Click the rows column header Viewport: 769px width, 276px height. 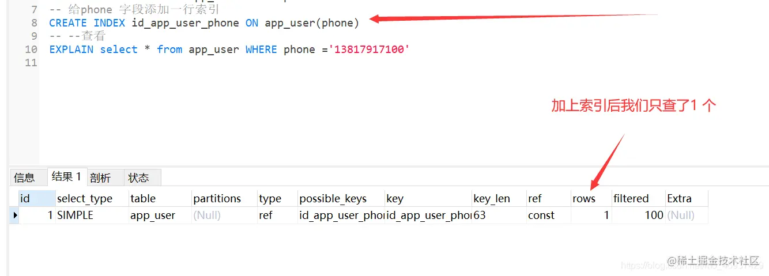coord(591,198)
